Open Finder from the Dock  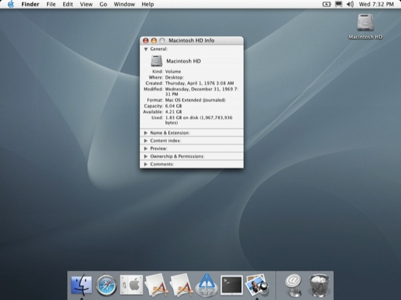81,284
